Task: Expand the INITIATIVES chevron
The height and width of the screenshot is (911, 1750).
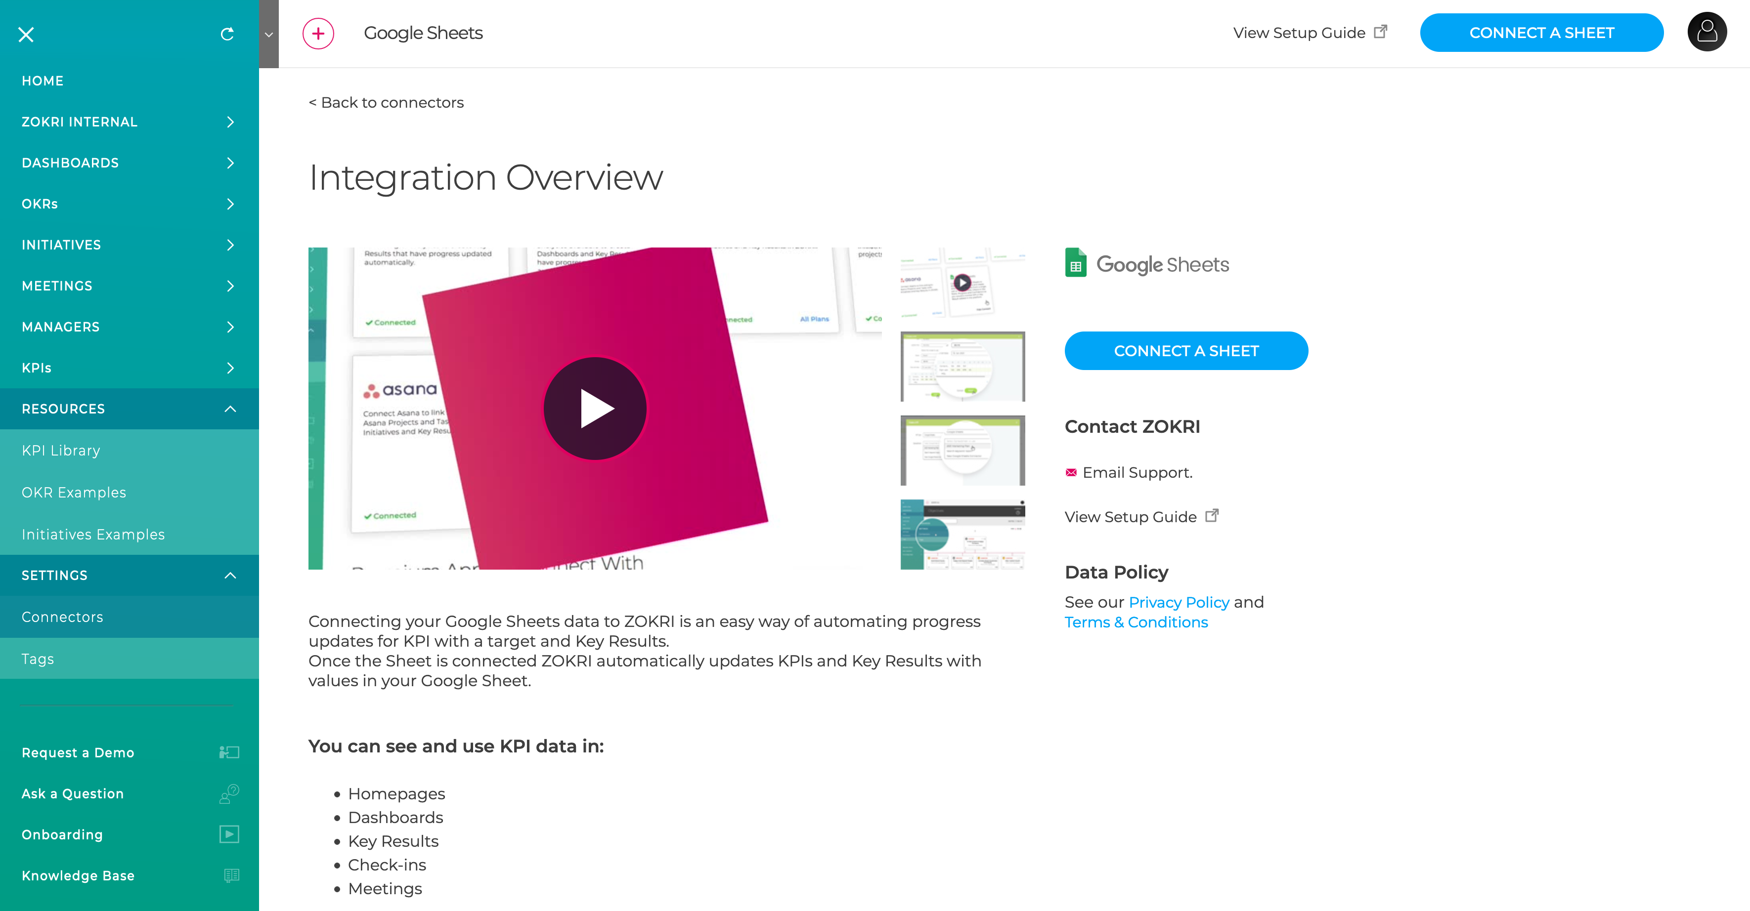Action: pyautogui.click(x=230, y=245)
